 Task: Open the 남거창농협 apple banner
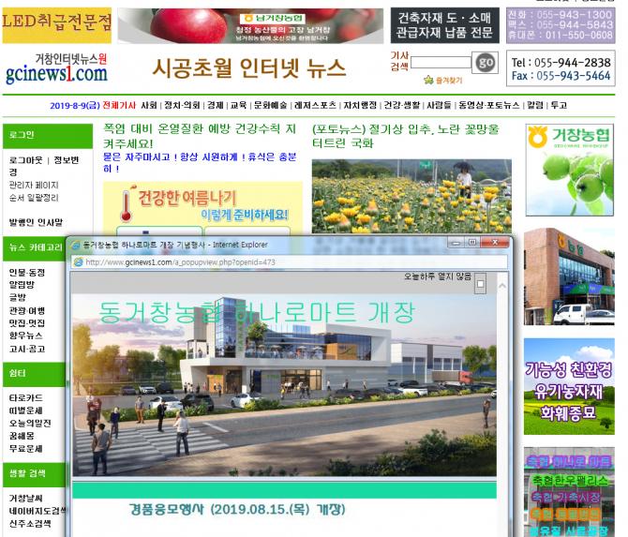[250, 25]
